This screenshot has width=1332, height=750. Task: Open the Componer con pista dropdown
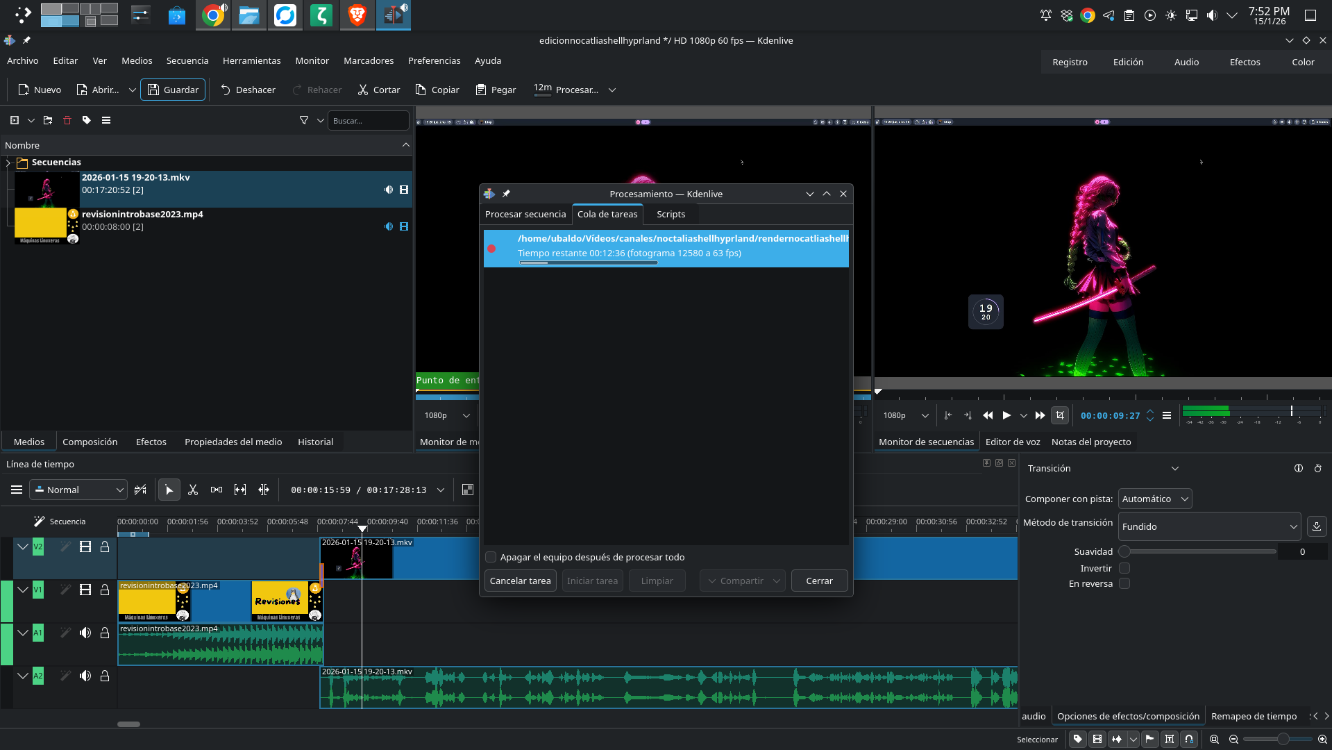1155,499
